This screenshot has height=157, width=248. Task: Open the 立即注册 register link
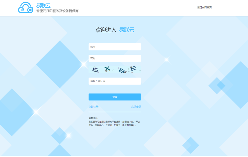93,107
